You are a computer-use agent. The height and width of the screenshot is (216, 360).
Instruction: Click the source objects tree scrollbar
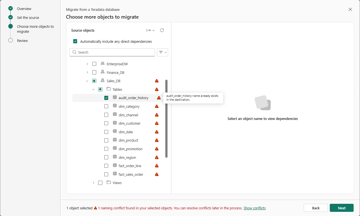tap(166, 119)
